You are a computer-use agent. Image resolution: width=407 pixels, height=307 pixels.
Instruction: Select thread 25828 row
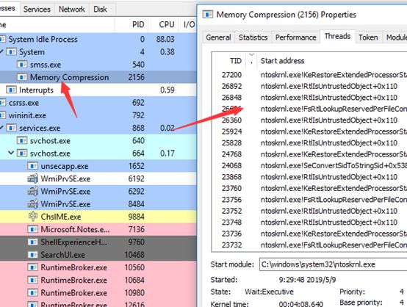click(x=309, y=143)
